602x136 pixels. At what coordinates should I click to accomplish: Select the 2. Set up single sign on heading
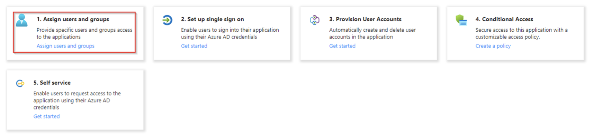coord(213,19)
